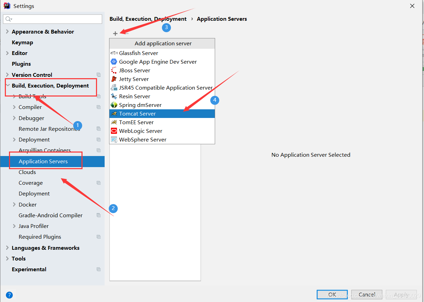
Task: Click project-level icon beside Compiler
Action: pyautogui.click(x=99, y=107)
